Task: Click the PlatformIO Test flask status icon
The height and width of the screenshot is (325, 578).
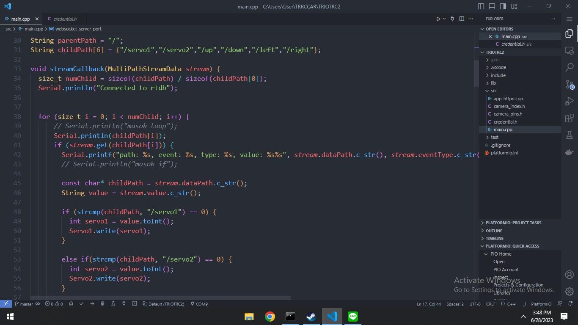Action: tap(113, 304)
